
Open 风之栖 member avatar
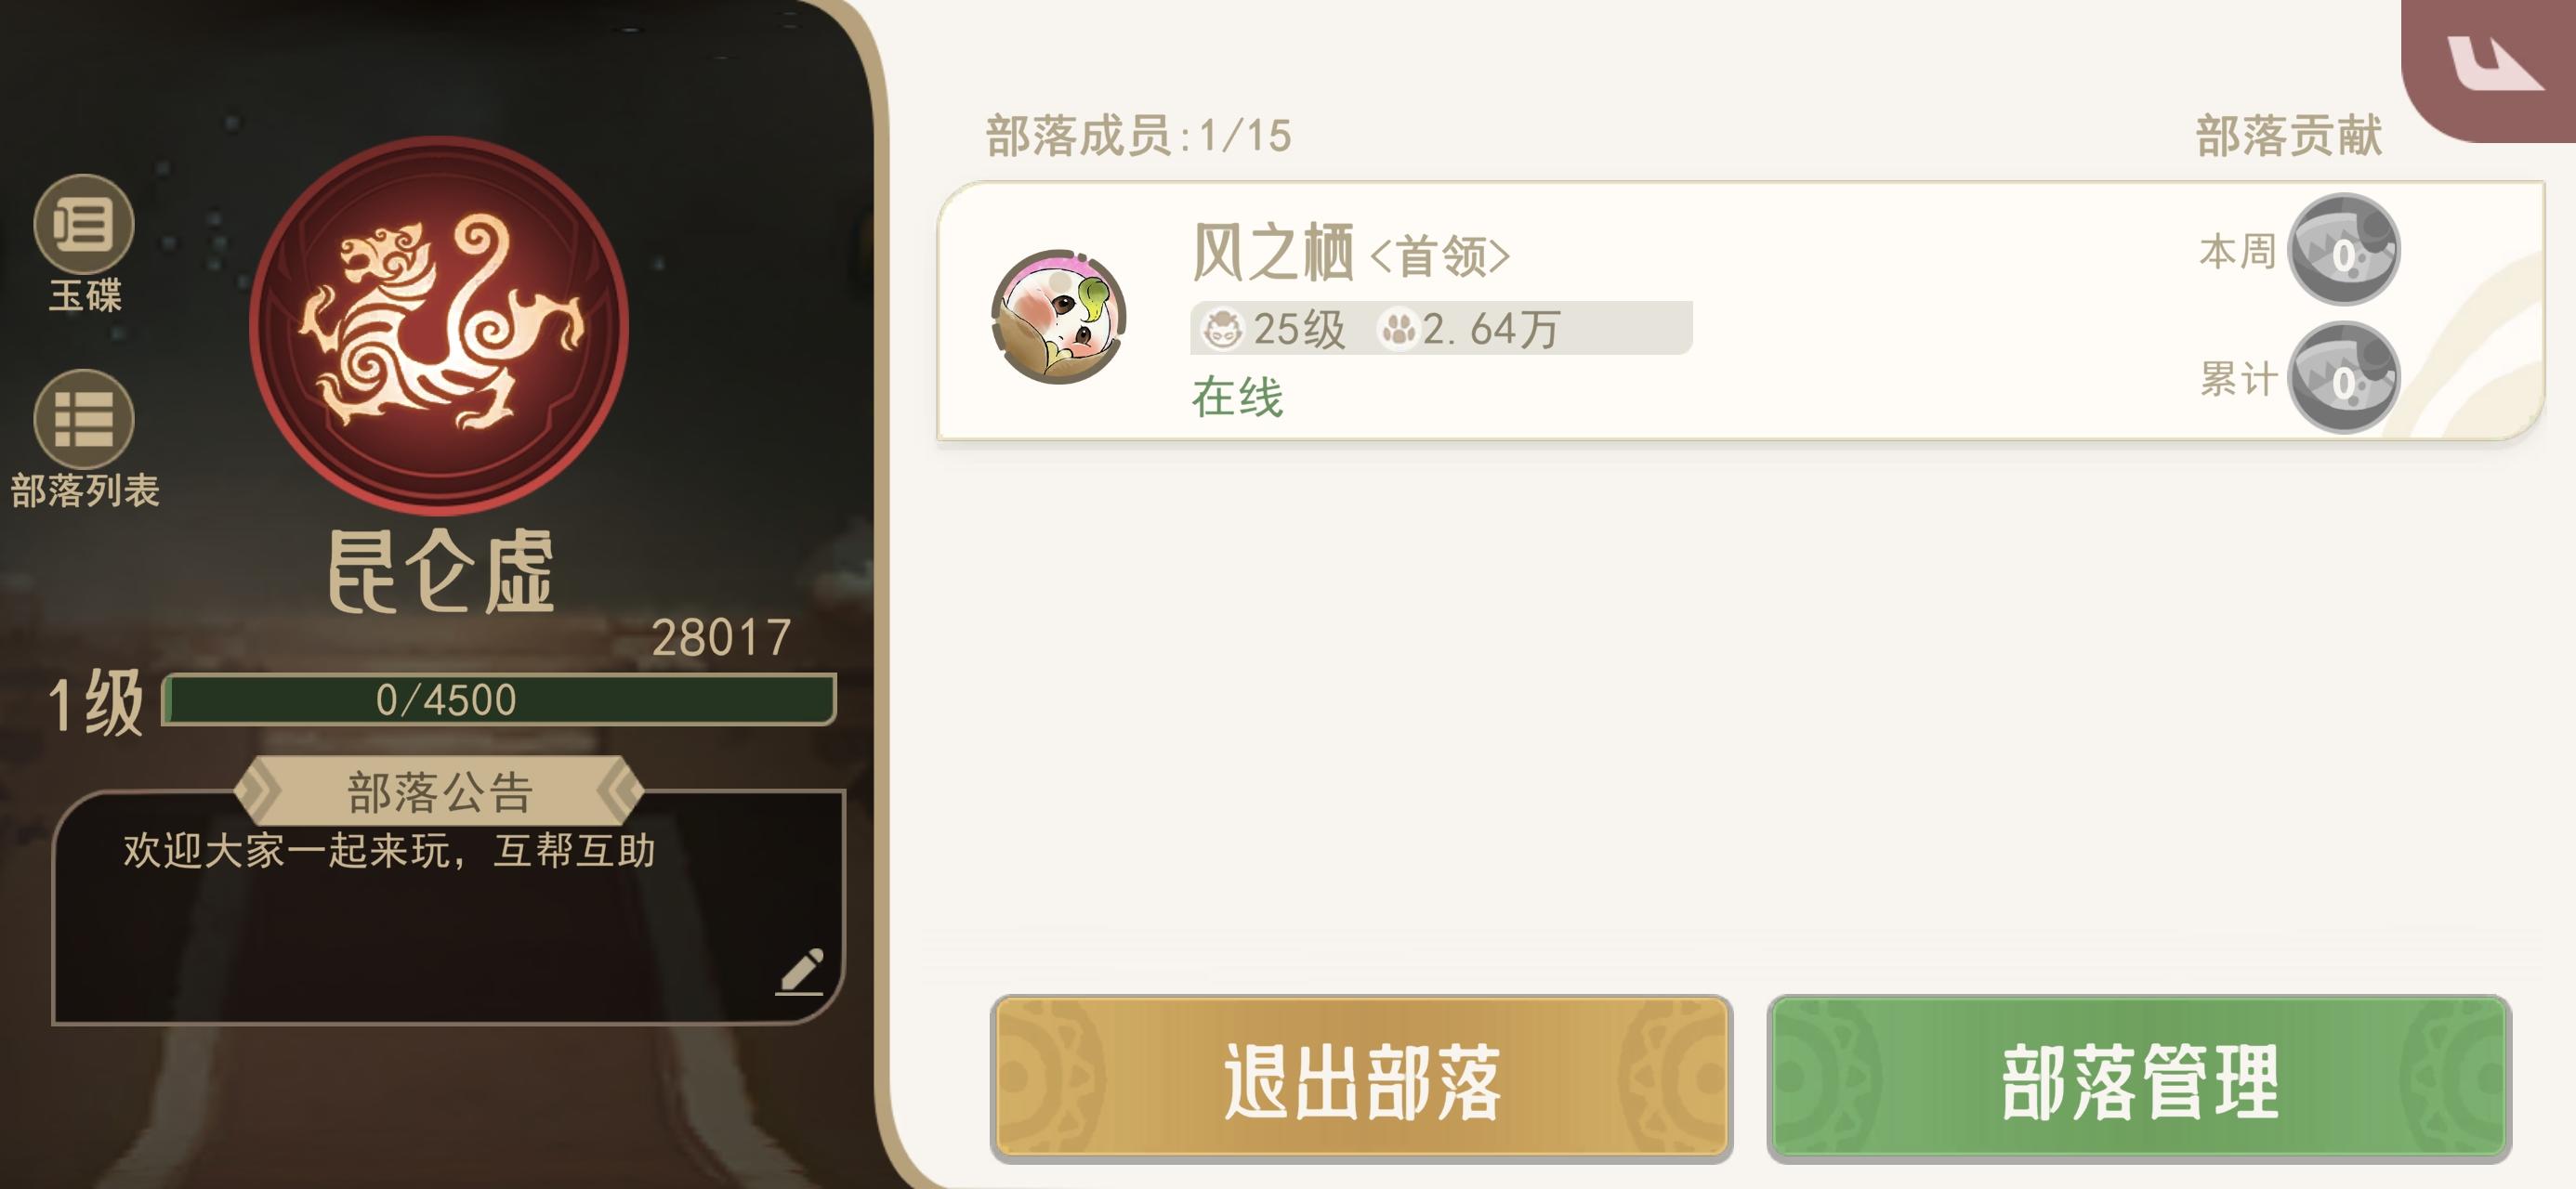pos(1059,316)
